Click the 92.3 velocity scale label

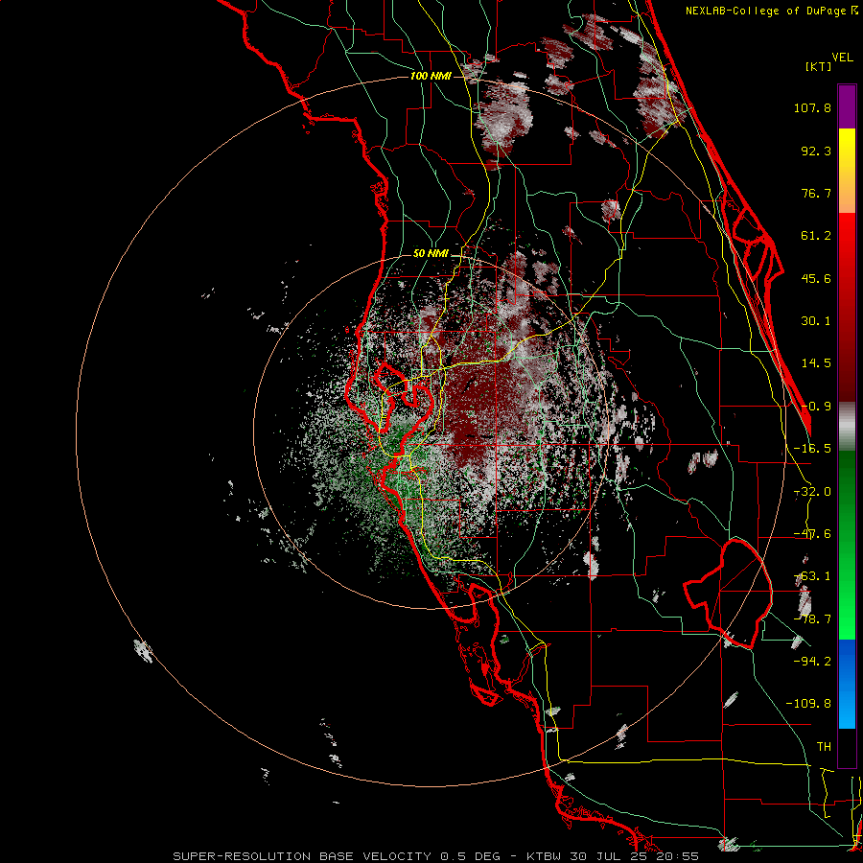coord(816,151)
